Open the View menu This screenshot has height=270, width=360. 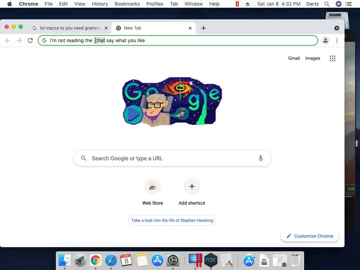80,4
